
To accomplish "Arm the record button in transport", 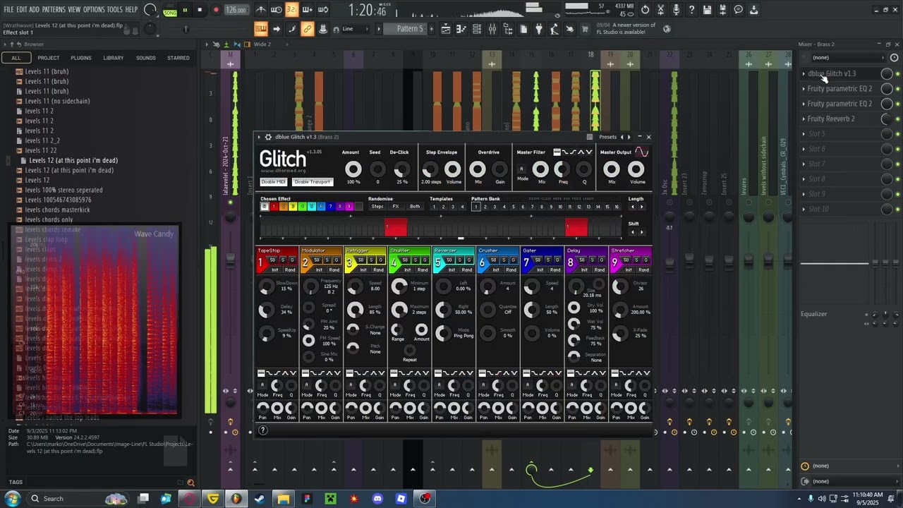I will coord(216,10).
